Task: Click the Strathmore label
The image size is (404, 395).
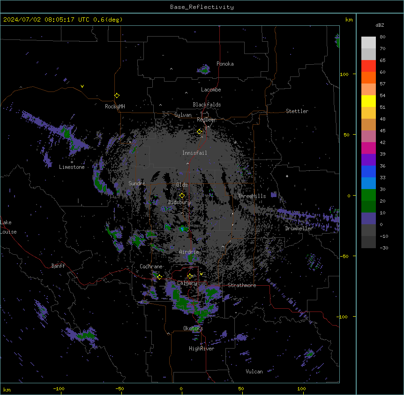Action: tap(242, 285)
